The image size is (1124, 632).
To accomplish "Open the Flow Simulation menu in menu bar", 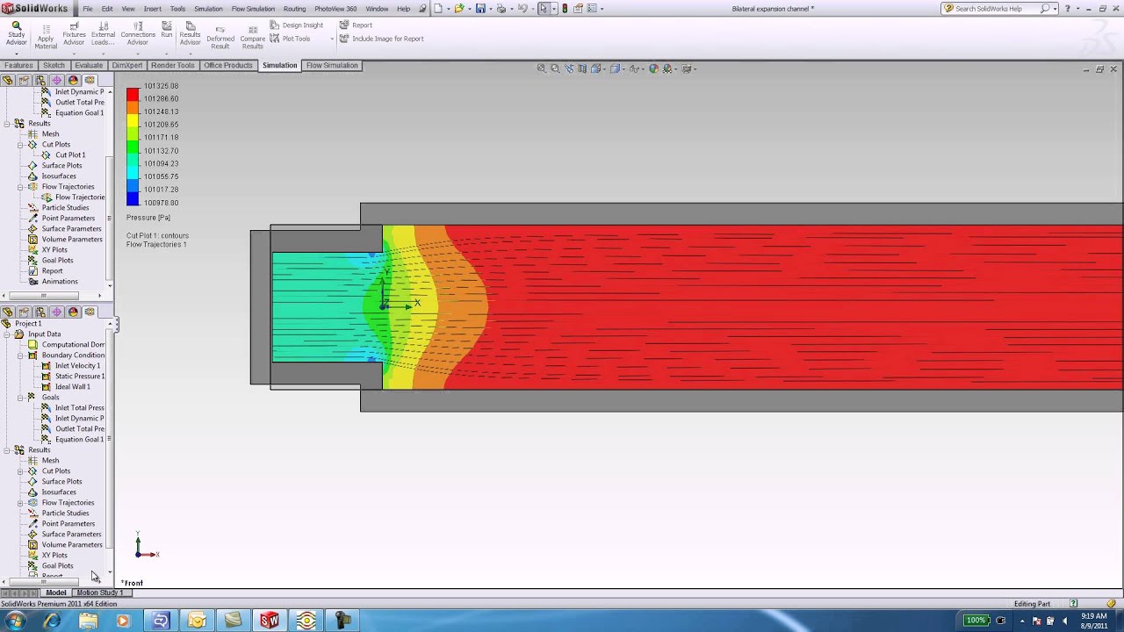I will [253, 9].
